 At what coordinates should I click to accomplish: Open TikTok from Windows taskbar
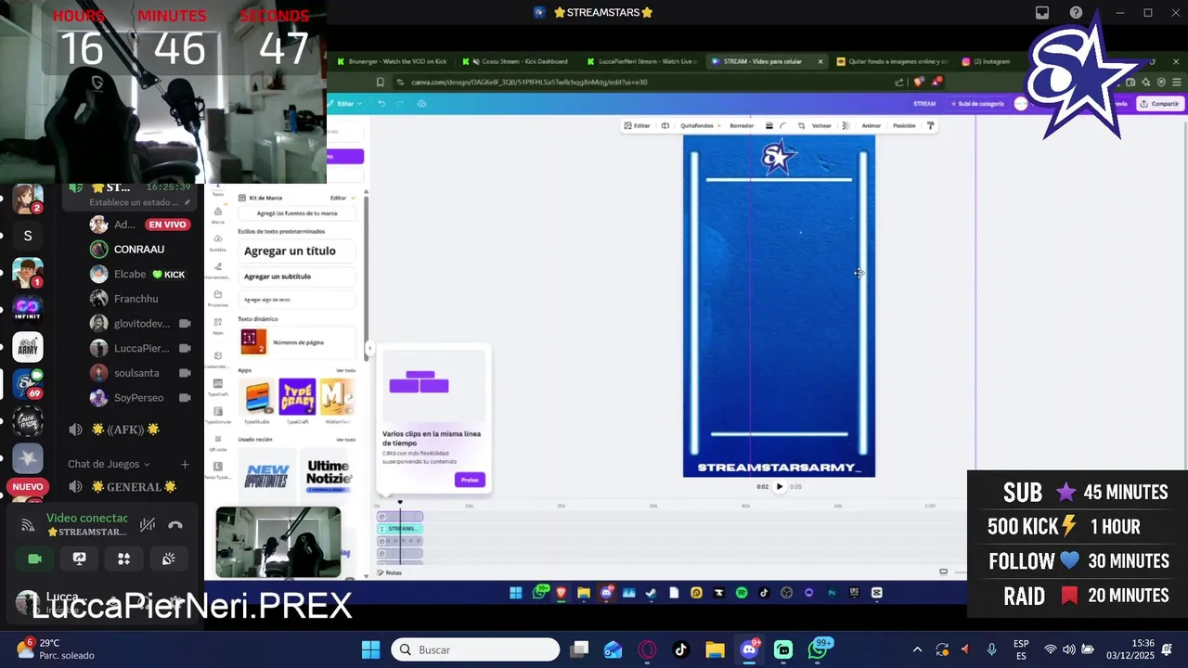(680, 649)
